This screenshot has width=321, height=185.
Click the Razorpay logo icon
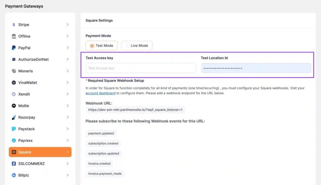pos(14,117)
